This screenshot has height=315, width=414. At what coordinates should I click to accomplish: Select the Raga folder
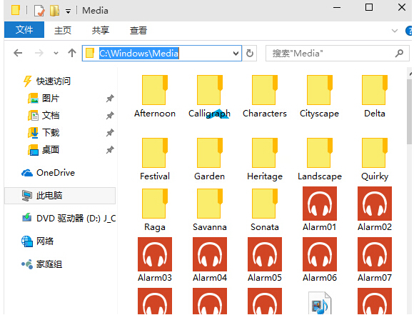[x=155, y=210]
